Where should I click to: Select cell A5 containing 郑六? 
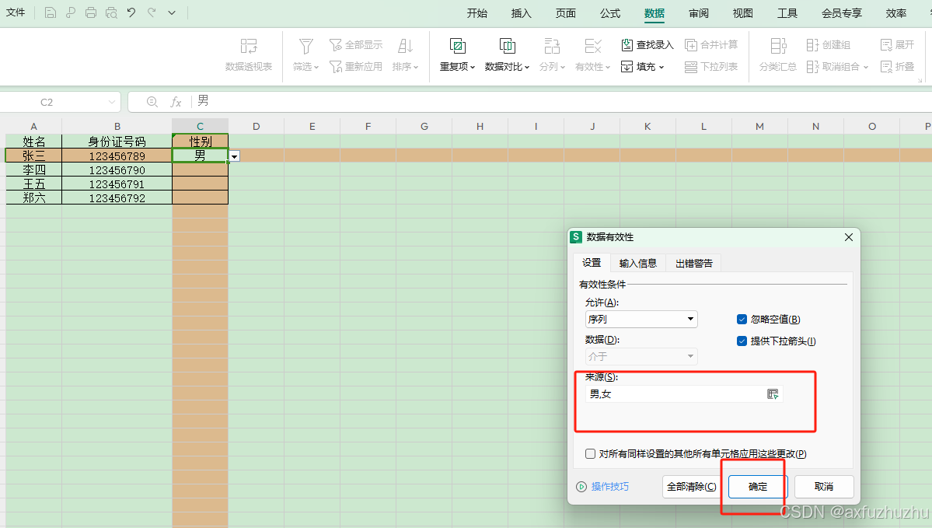34,198
